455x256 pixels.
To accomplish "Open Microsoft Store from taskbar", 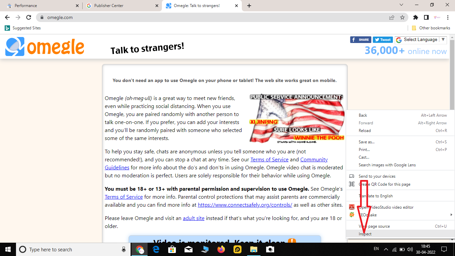I will tap(172, 249).
